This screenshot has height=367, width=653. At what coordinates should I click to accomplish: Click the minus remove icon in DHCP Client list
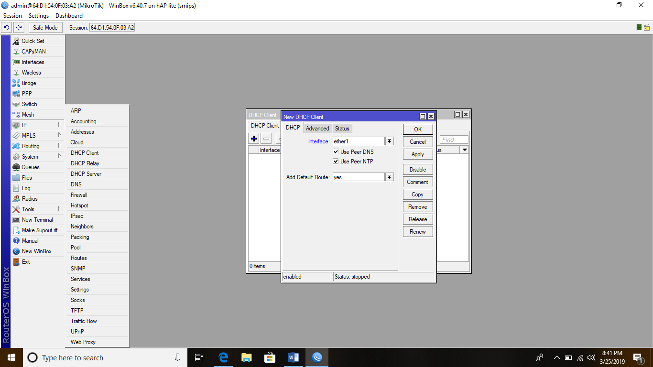click(266, 139)
